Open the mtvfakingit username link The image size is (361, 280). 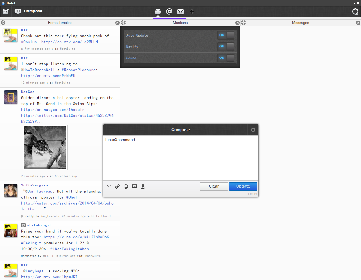point(39,225)
